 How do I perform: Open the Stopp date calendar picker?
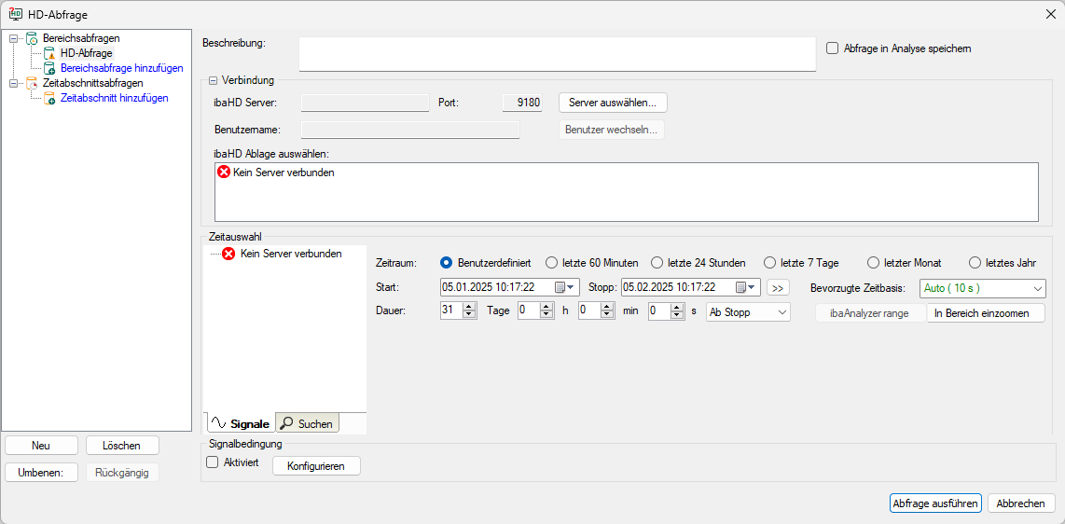click(x=745, y=287)
